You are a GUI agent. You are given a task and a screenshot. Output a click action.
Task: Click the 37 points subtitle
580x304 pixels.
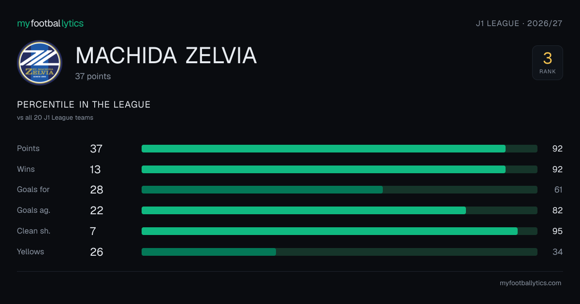[x=93, y=76]
